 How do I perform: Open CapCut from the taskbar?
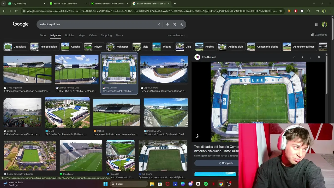tap(198, 184)
